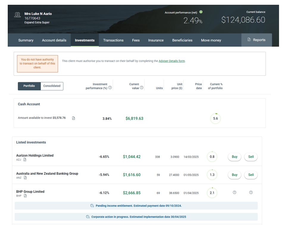282x225 pixels.
Task: Click the client profile avatar icon
Action: point(18,15)
